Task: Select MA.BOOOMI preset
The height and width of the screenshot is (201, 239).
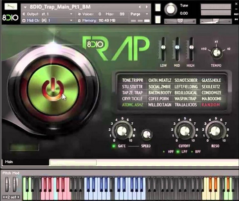Action: click(211, 99)
